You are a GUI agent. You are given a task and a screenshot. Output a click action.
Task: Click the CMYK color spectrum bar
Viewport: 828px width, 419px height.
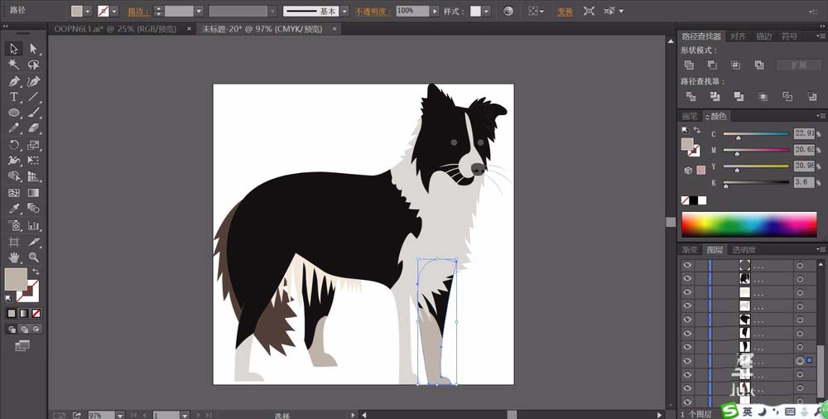click(749, 224)
